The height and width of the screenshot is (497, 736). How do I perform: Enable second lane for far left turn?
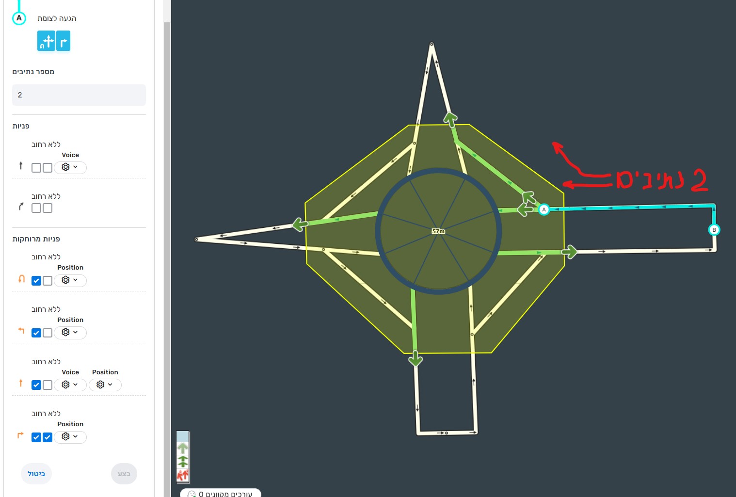(48, 333)
